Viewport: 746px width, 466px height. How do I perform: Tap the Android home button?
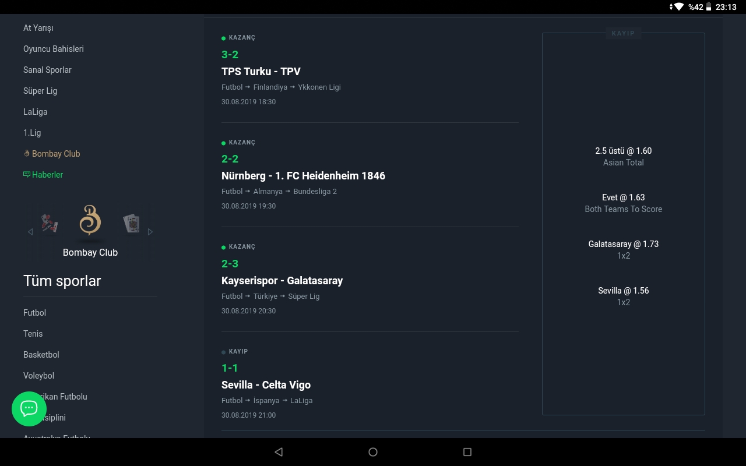pyautogui.click(x=373, y=452)
